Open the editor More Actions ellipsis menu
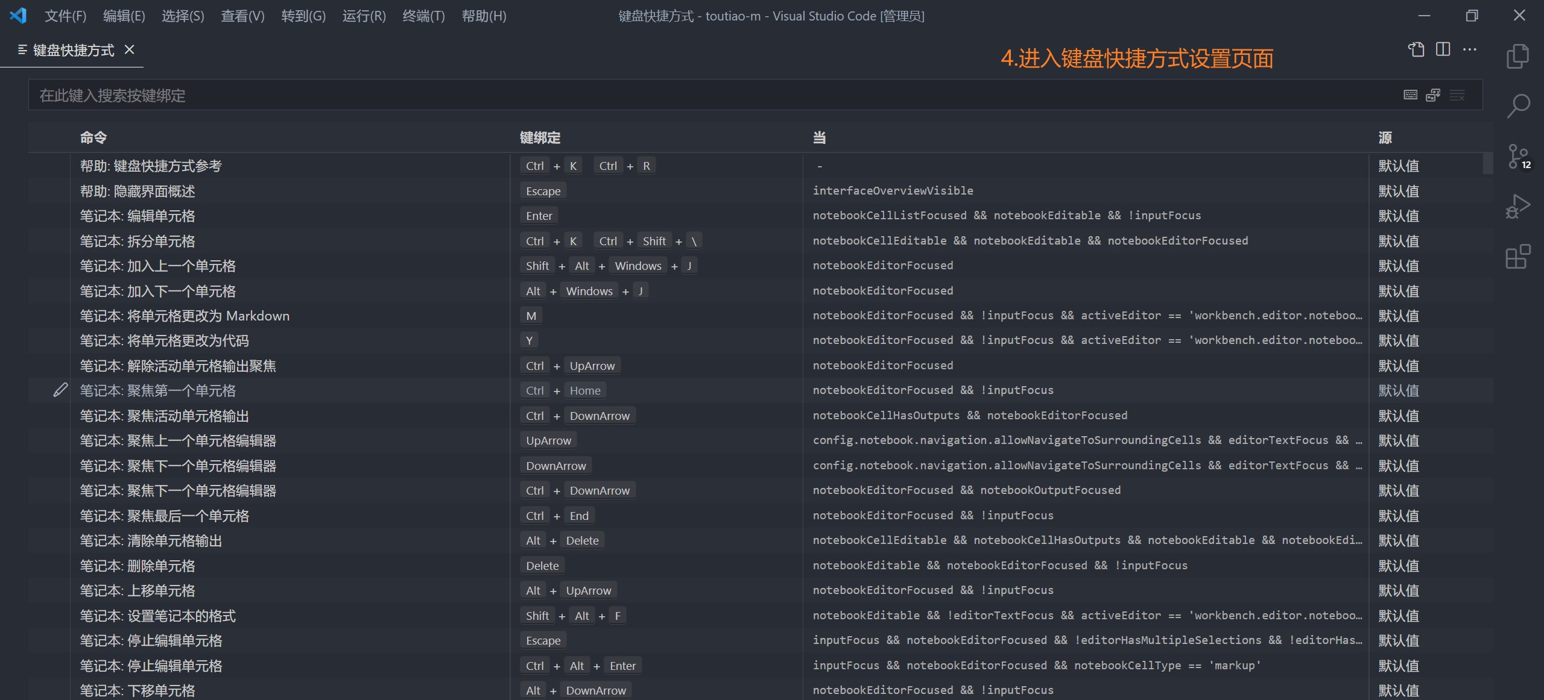The width and height of the screenshot is (1544, 700). tap(1470, 49)
